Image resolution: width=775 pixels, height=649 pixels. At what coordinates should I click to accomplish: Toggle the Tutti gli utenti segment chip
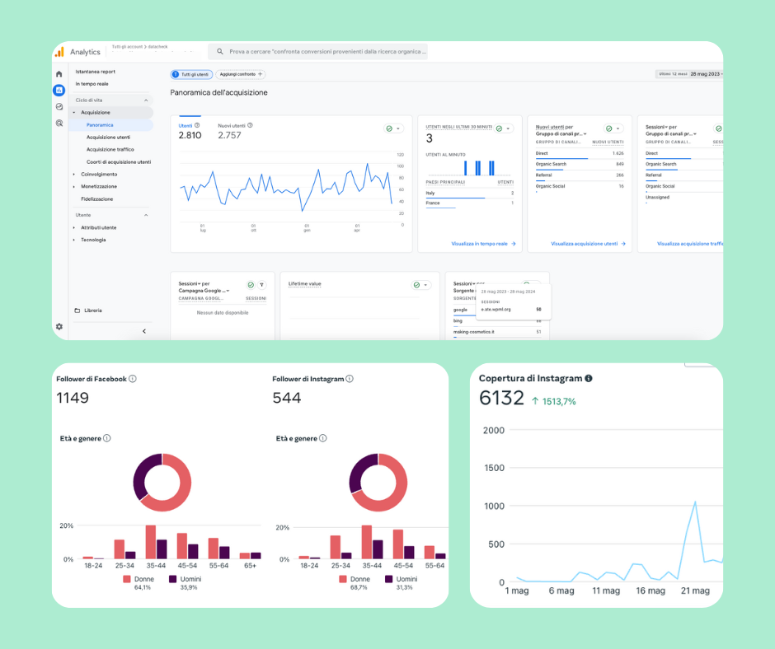click(190, 74)
